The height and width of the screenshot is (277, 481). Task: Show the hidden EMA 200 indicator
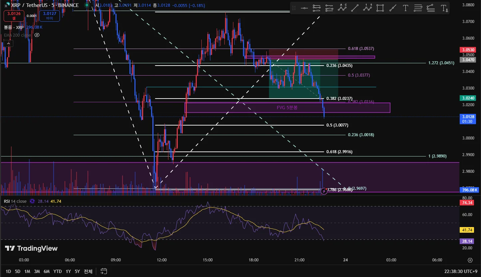[x=37, y=35]
